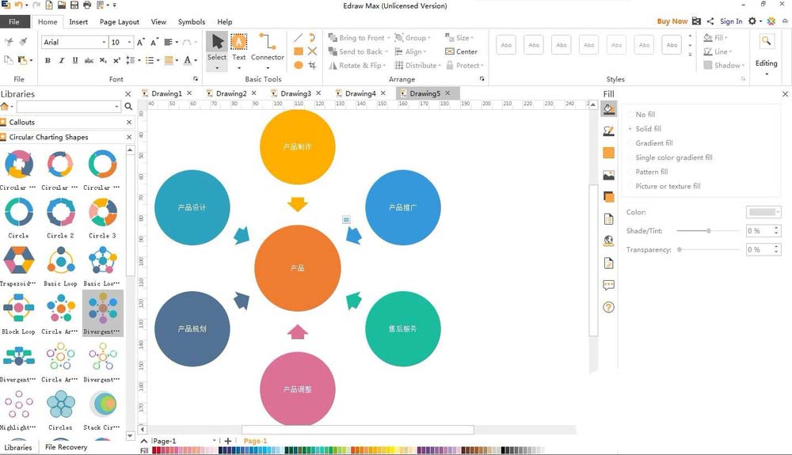Open the comment icon in right sidebar

click(x=608, y=285)
